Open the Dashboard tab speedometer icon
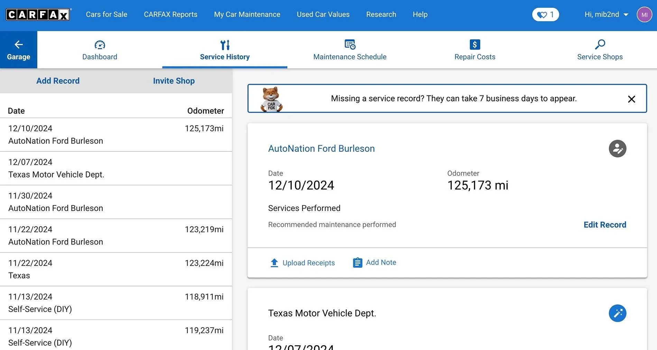 (x=100, y=45)
